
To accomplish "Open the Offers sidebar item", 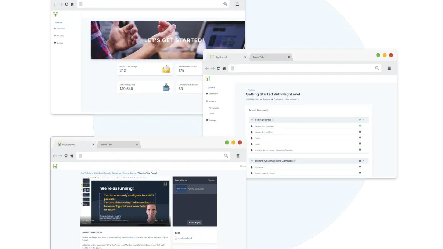I will (x=211, y=113).
